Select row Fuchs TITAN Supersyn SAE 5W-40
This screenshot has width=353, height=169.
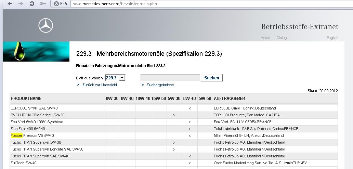[173, 156]
